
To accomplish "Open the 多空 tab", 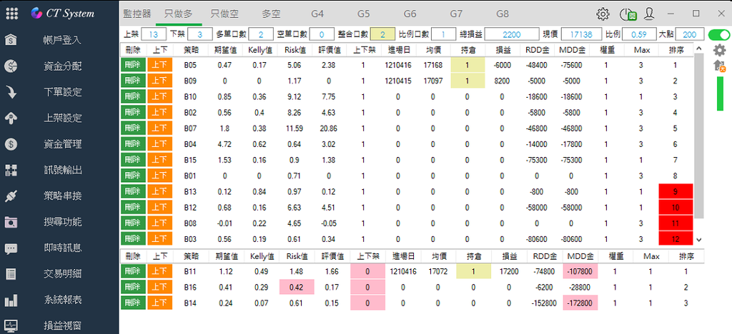I will pyautogui.click(x=271, y=14).
